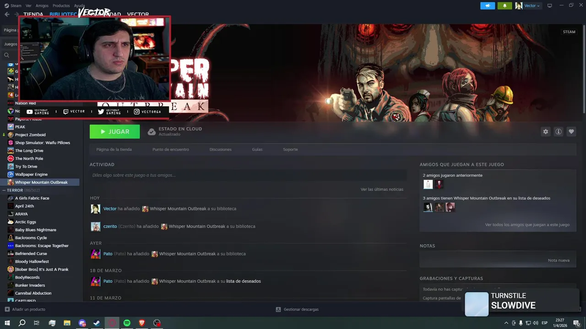The image size is (586, 329).
Task: Open lista de deseados link
Action: pyautogui.click(x=244, y=281)
